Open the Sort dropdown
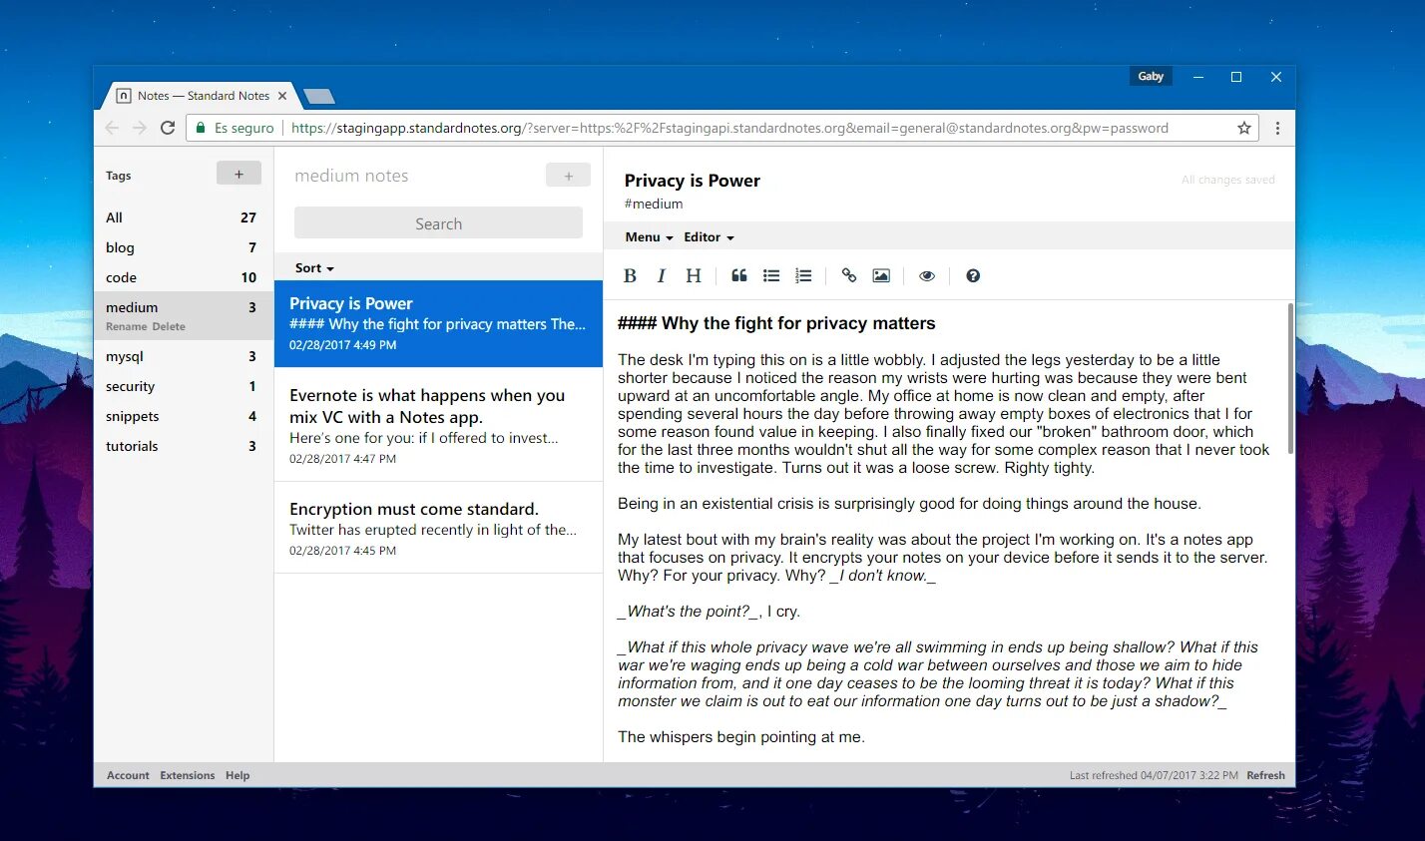1425x841 pixels. (x=312, y=267)
